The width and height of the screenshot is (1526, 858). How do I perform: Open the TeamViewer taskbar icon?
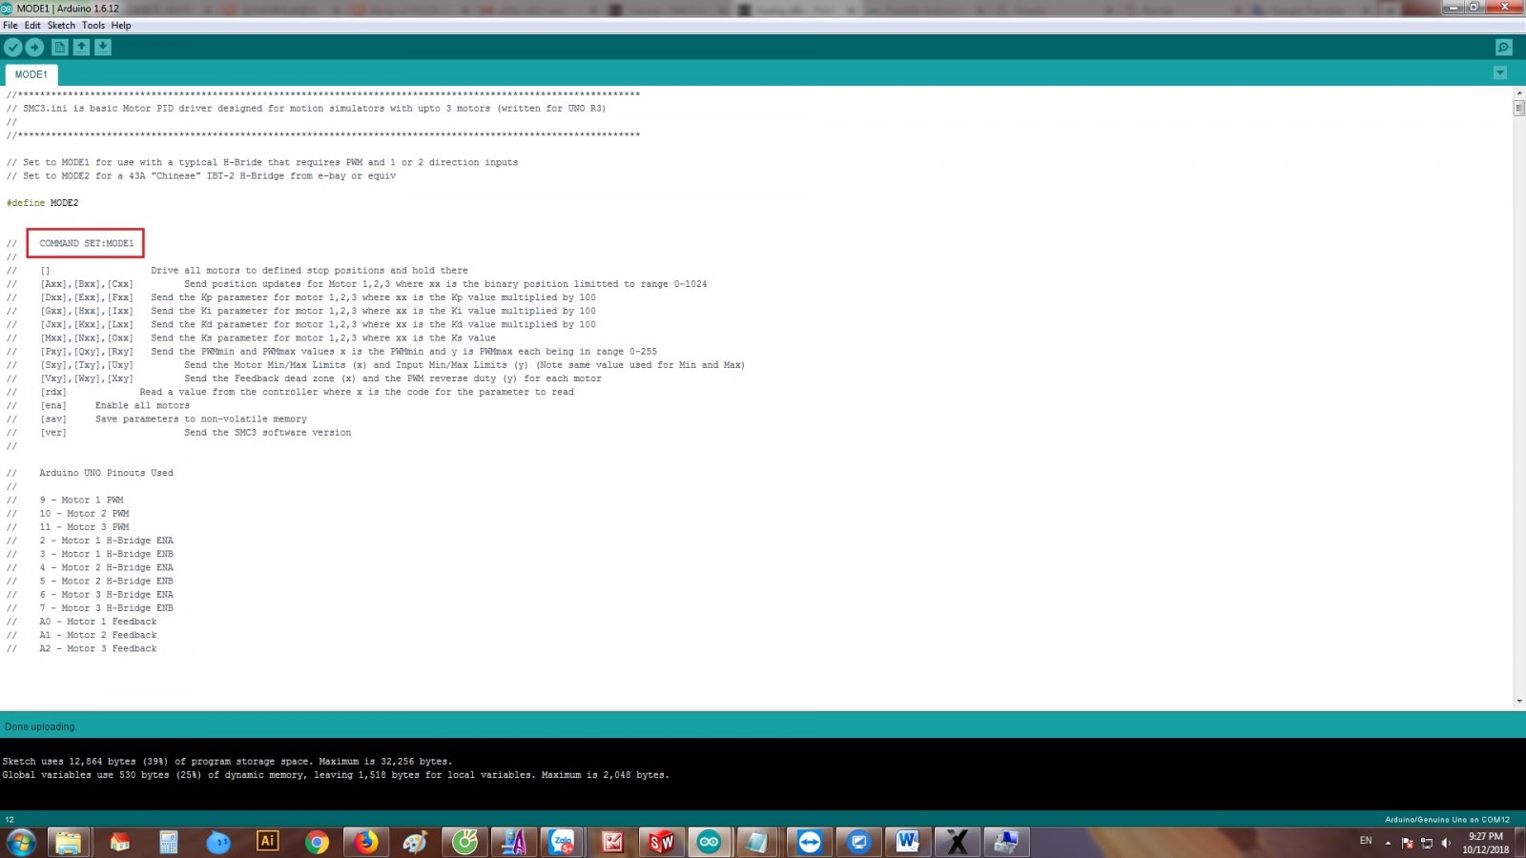click(x=810, y=842)
